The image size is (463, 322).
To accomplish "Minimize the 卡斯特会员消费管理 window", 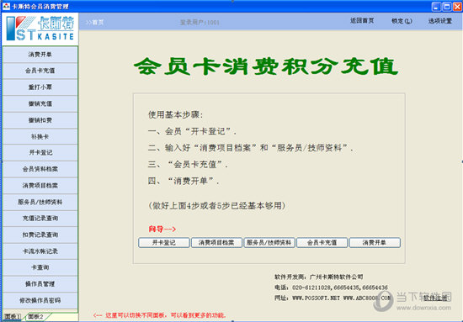I will [x=436, y=6].
